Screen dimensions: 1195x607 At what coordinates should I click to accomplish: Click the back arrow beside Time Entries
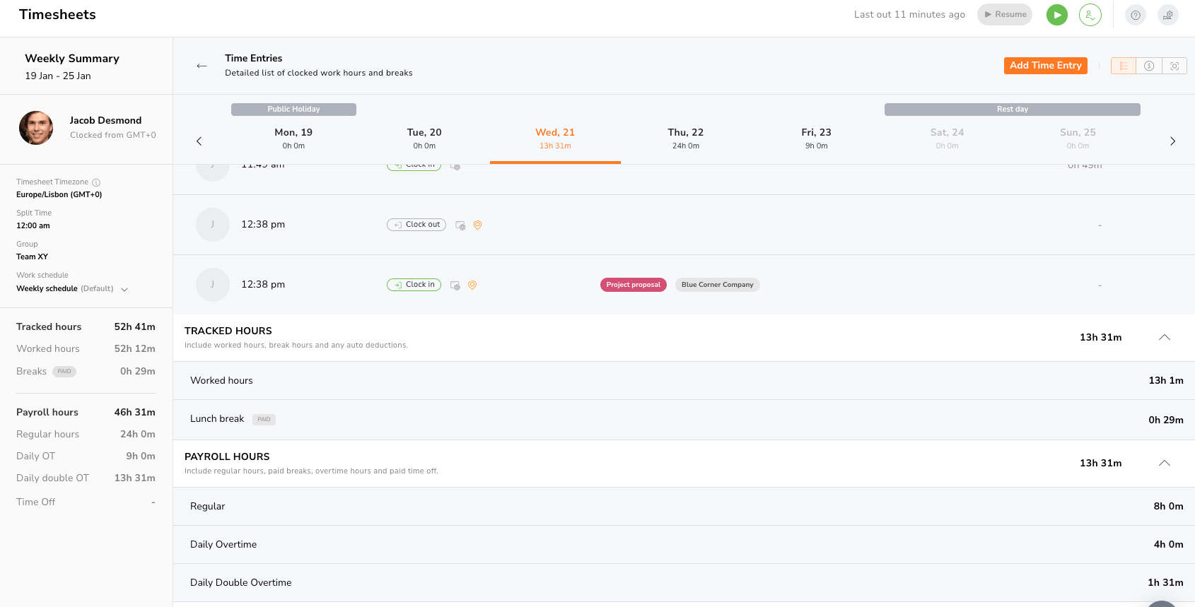click(x=202, y=66)
